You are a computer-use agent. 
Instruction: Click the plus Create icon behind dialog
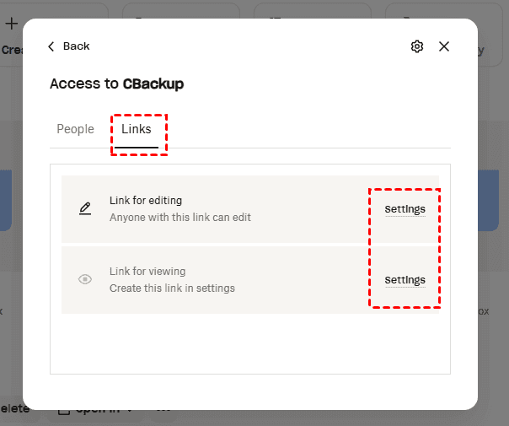[x=12, y=23]
